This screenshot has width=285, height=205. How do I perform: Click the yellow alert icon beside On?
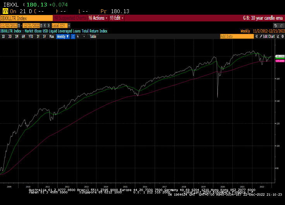point(5,11)
